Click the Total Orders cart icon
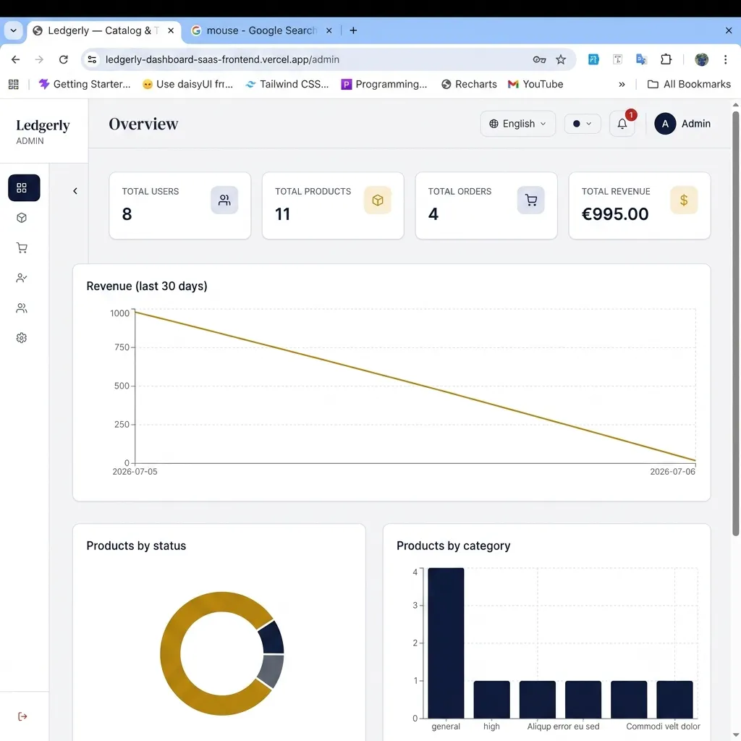 [x=530, y=200]
